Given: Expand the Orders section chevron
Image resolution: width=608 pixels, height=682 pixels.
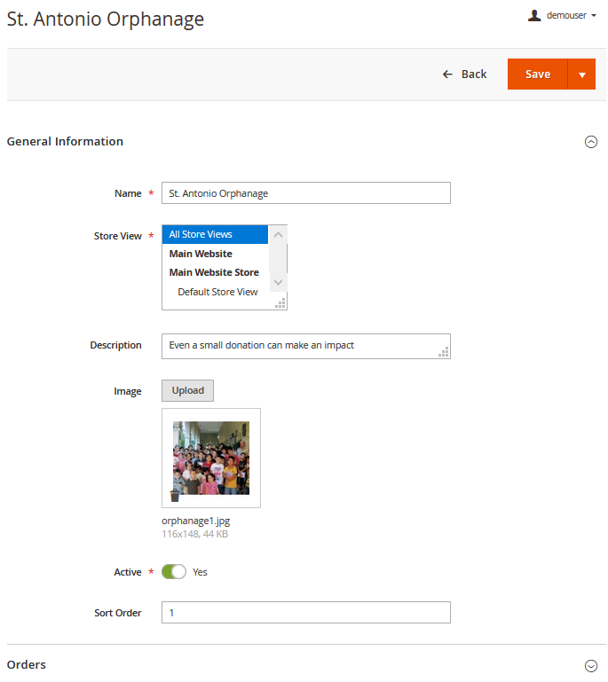Looking at the screenshot, I should (x=591, y=665).
